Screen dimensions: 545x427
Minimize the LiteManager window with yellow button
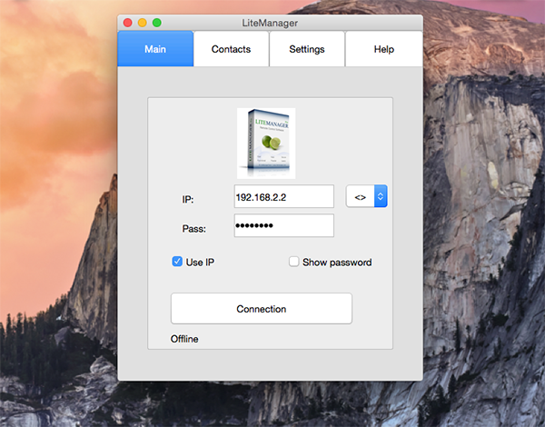(143, 23)
